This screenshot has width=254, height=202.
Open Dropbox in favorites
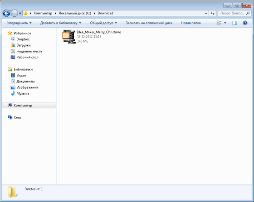tap(20, 39)
